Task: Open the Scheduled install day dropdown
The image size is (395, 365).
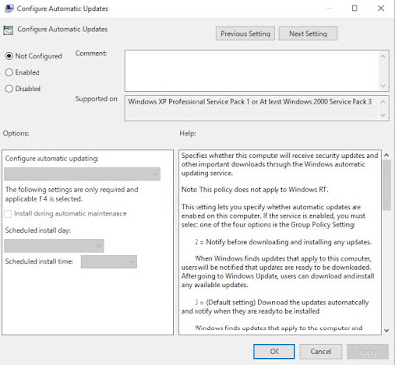Action: (54, 246)
